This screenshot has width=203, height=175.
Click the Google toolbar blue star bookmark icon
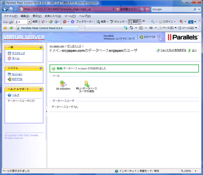(73, 21)
